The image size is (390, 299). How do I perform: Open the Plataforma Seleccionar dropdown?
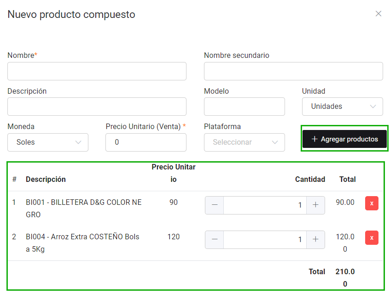coord(244,142)
